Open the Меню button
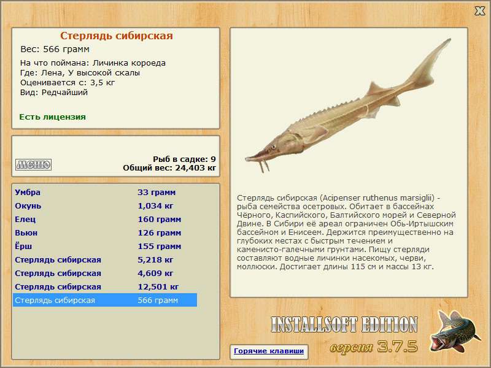The height and width of the screenshot is (368, 491). (x=34, y=164)
